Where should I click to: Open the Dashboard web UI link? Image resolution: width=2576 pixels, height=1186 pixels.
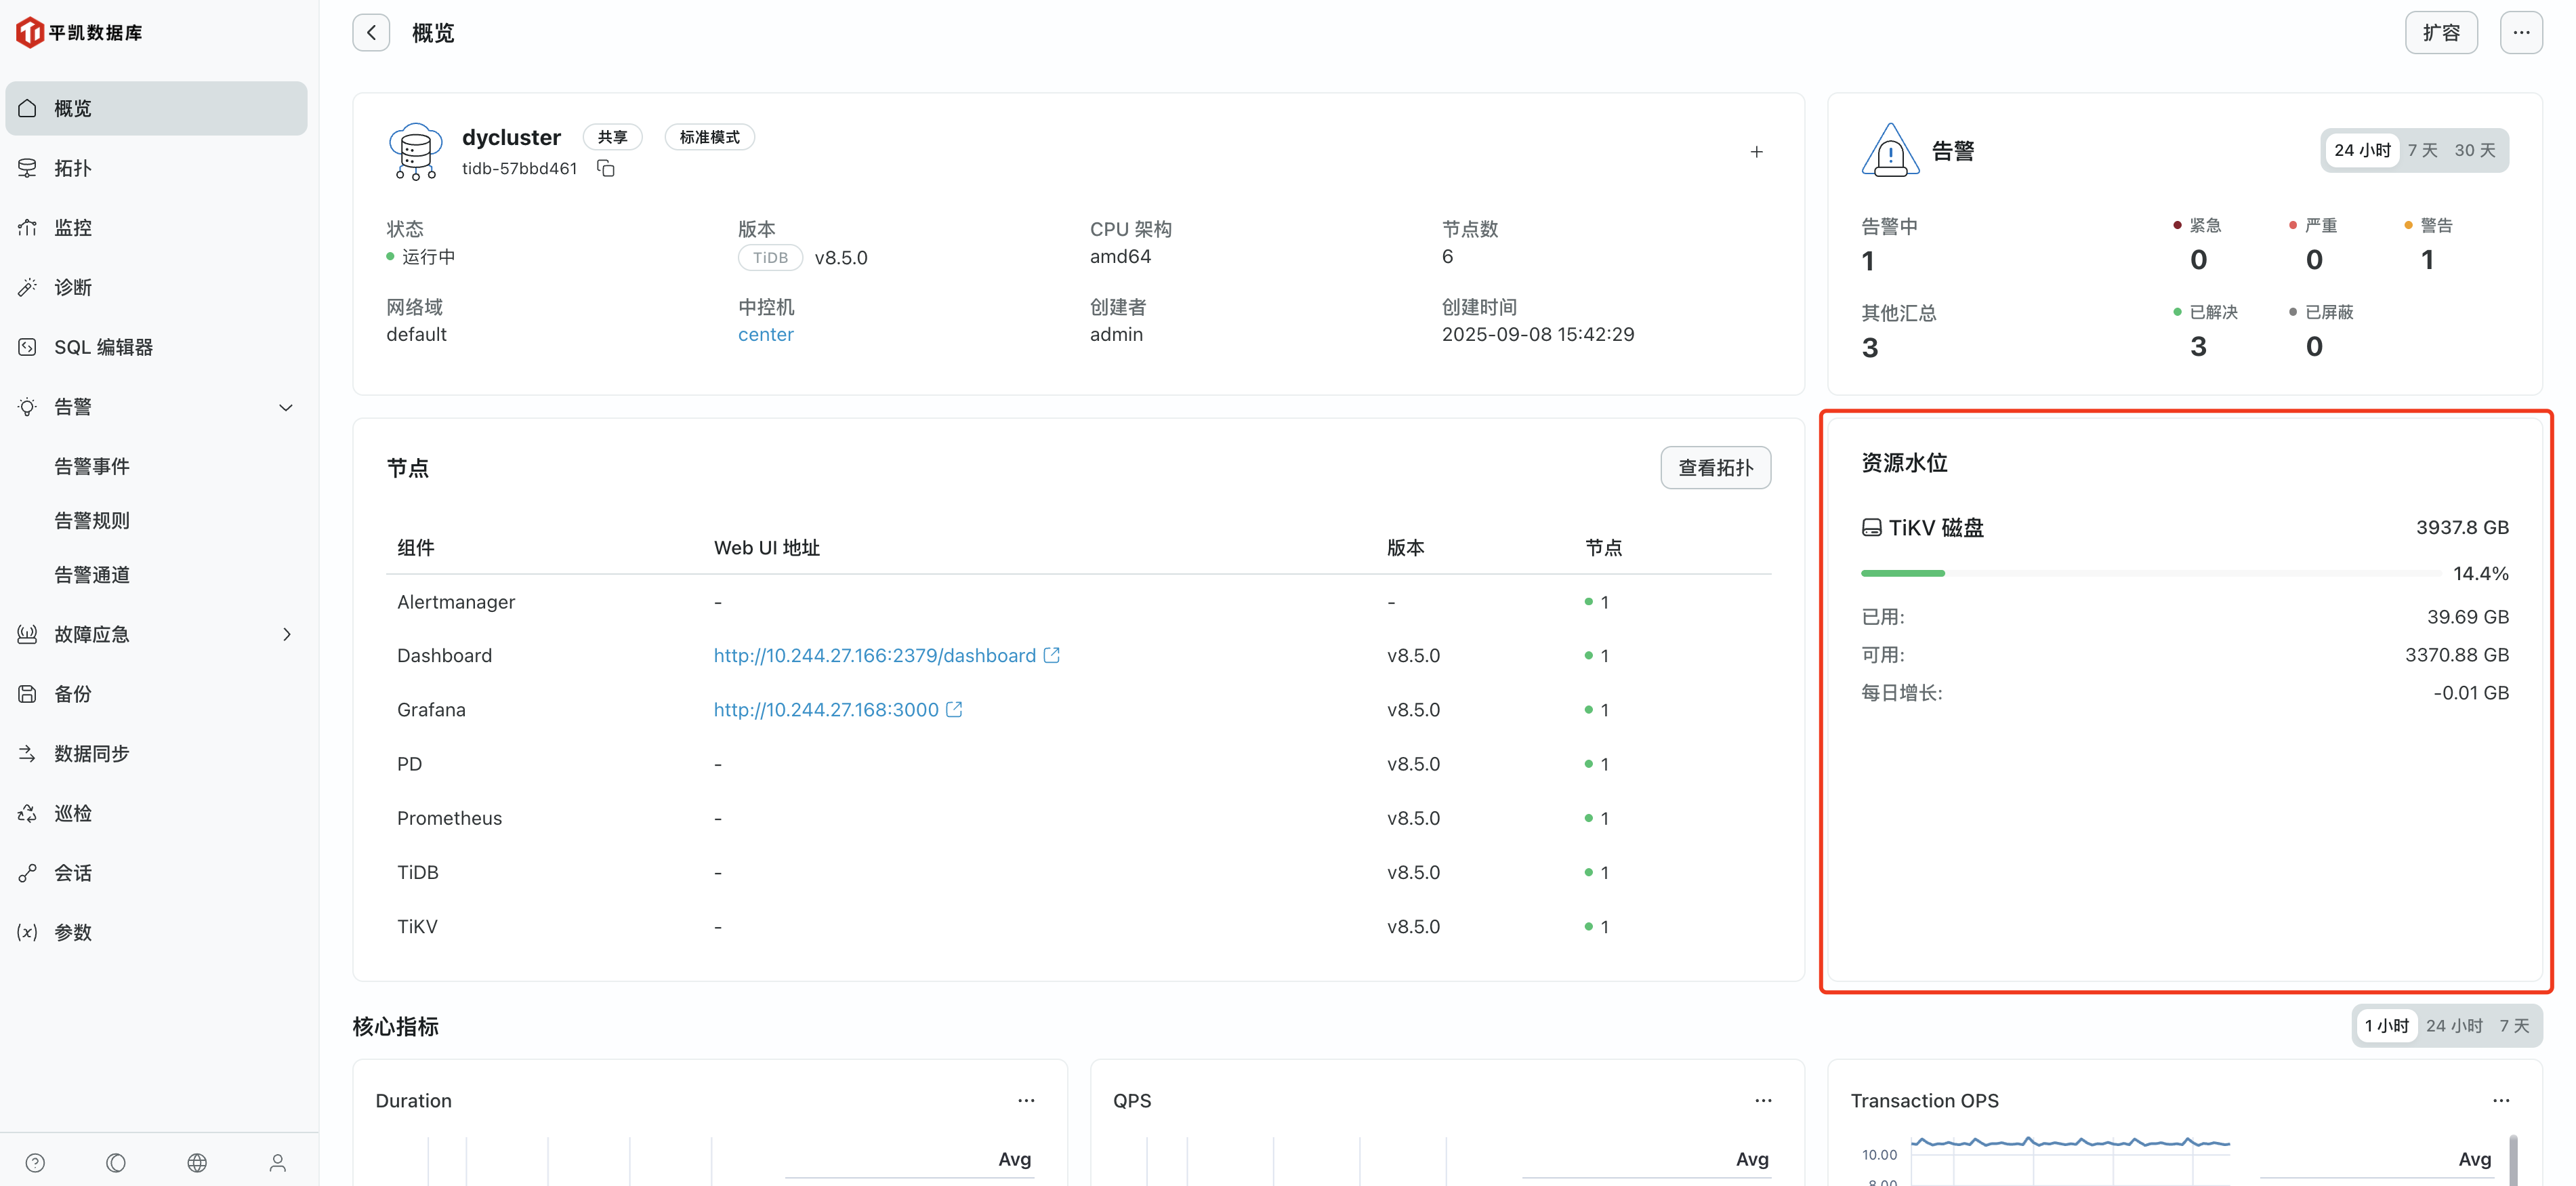874,655
